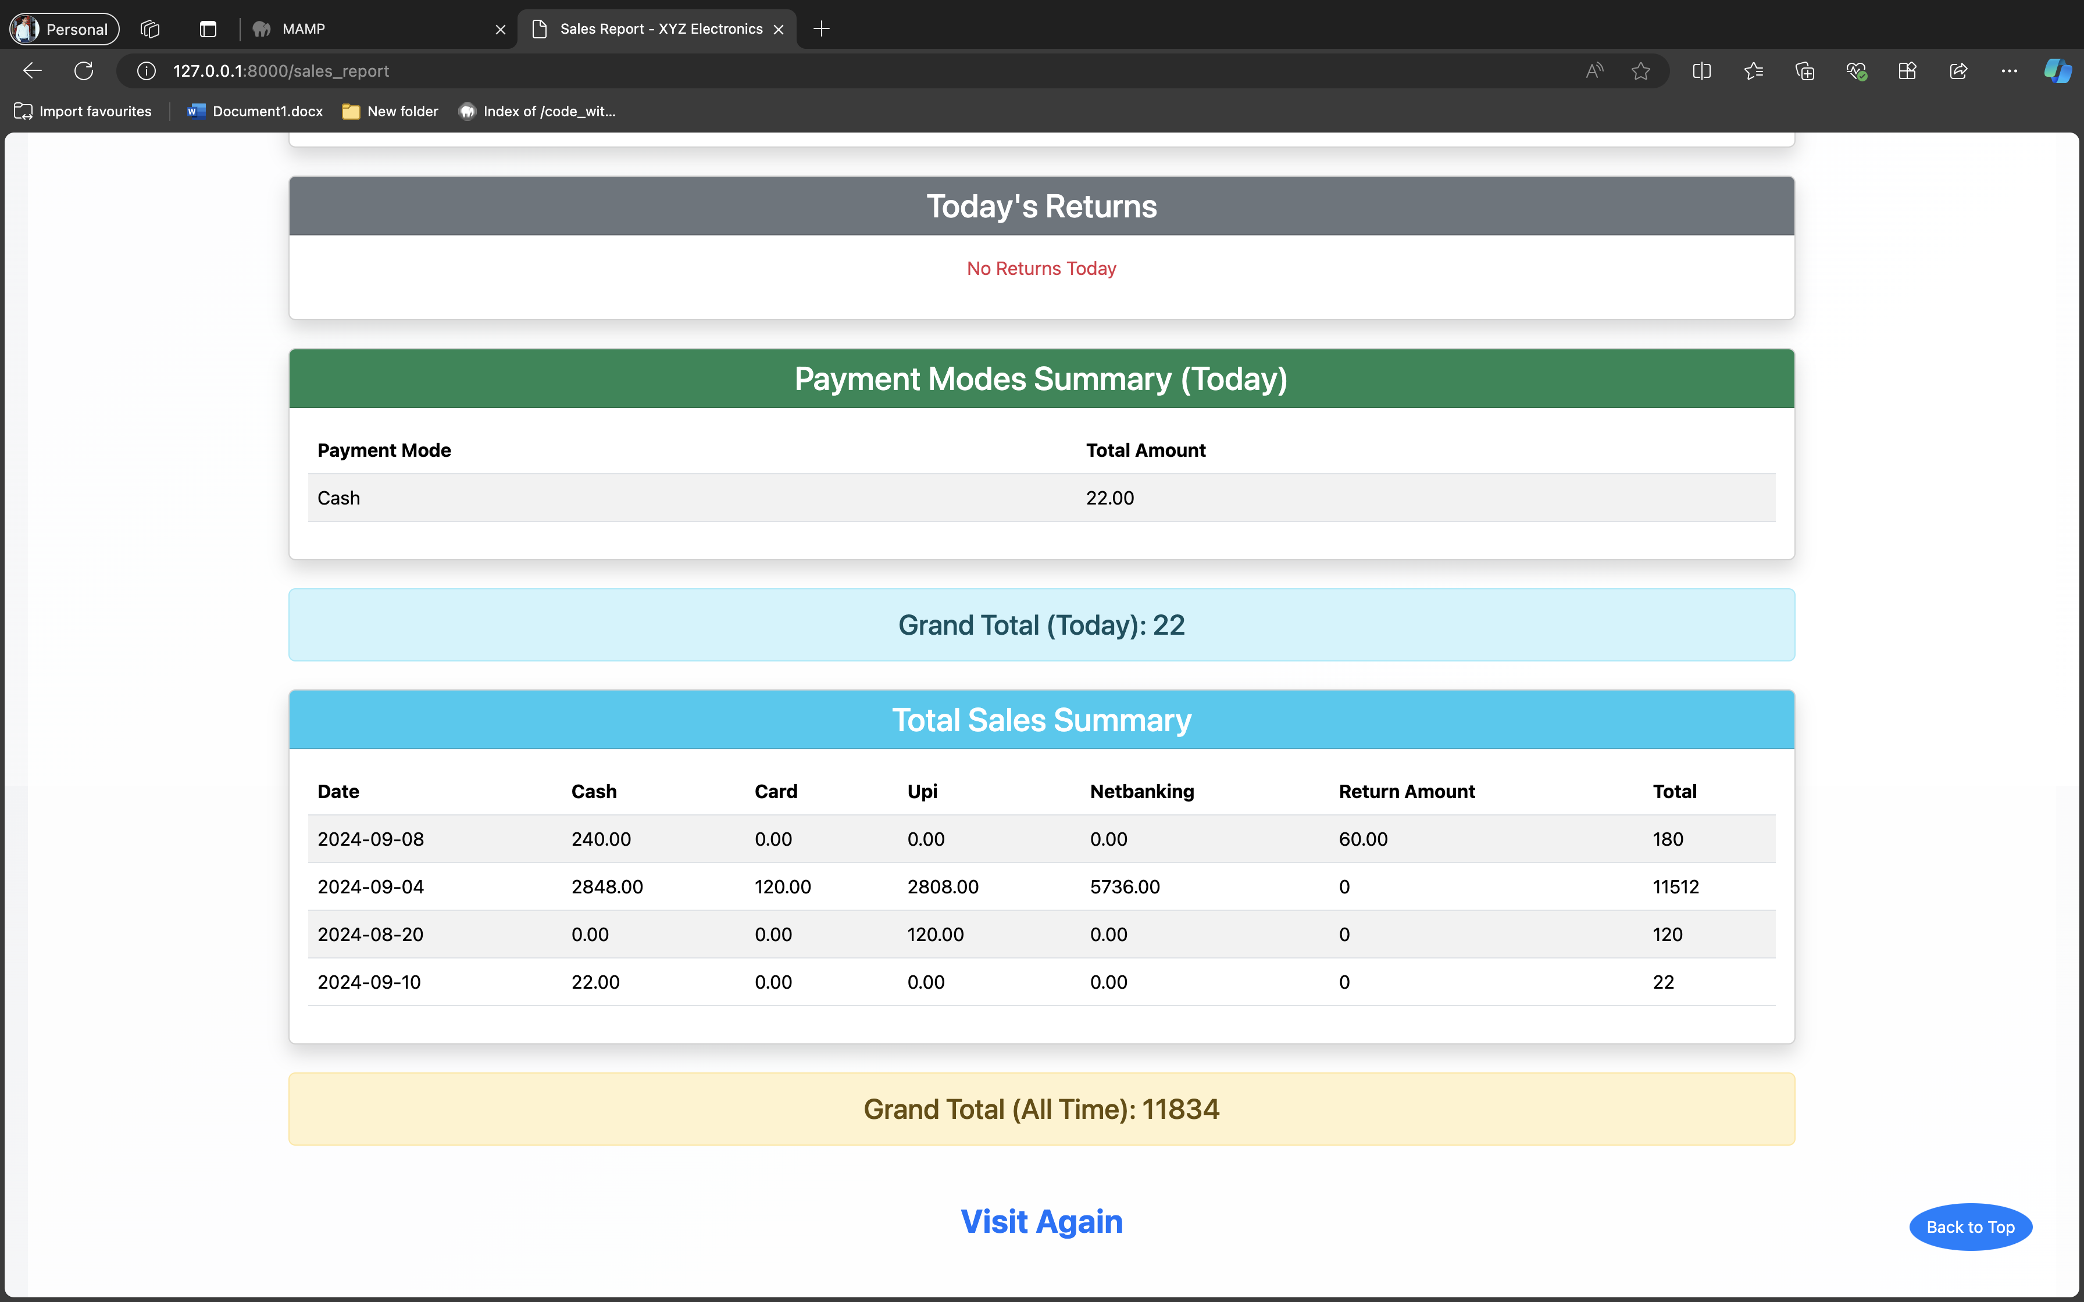Viewport: 2084px width, 1302px height.
Task: Click the 5736.00 netbanking value
Action: [x=1125, y=887]
